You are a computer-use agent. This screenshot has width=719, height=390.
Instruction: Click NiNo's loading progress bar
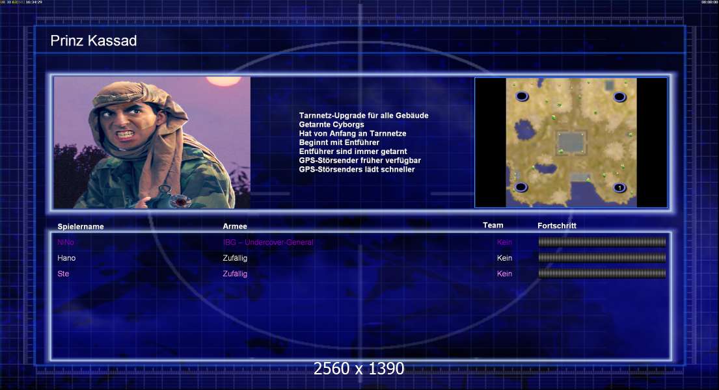602,242
